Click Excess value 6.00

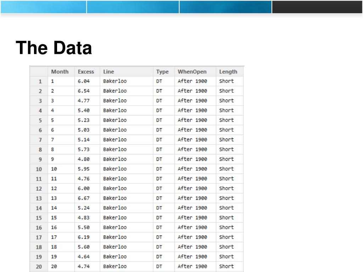84,188
